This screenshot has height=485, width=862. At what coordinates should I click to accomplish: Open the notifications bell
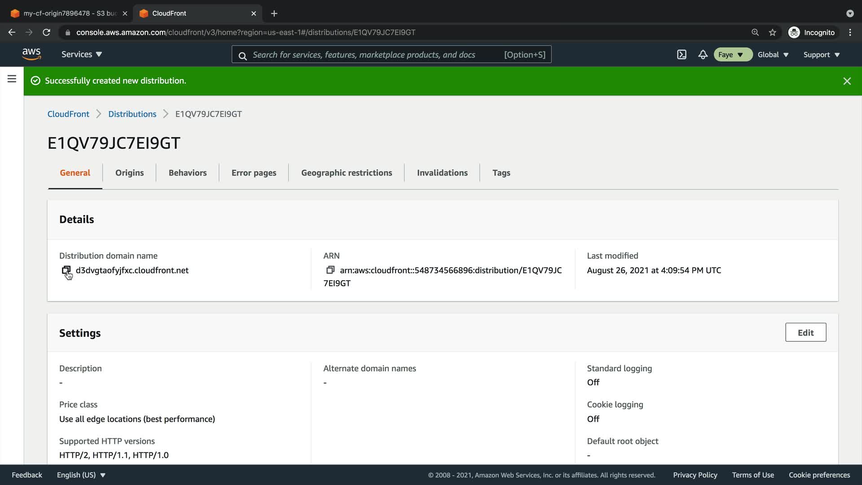pyautogui.click(x=703, y=54)
